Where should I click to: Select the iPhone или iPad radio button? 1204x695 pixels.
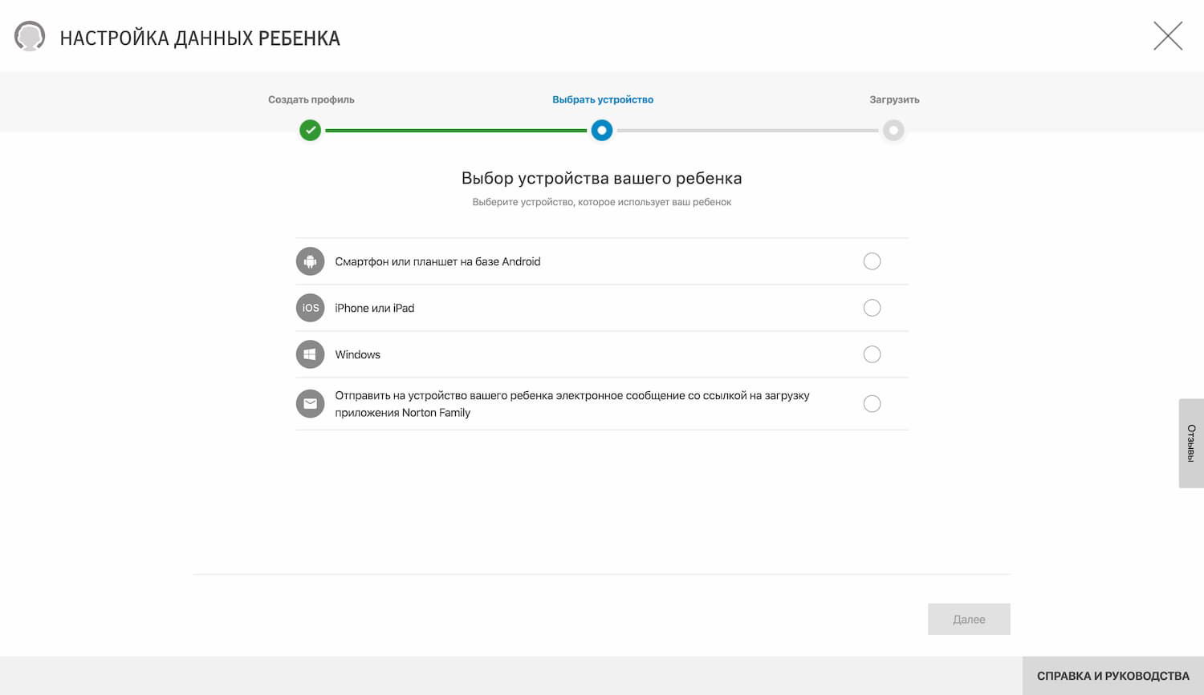(872, 308)
